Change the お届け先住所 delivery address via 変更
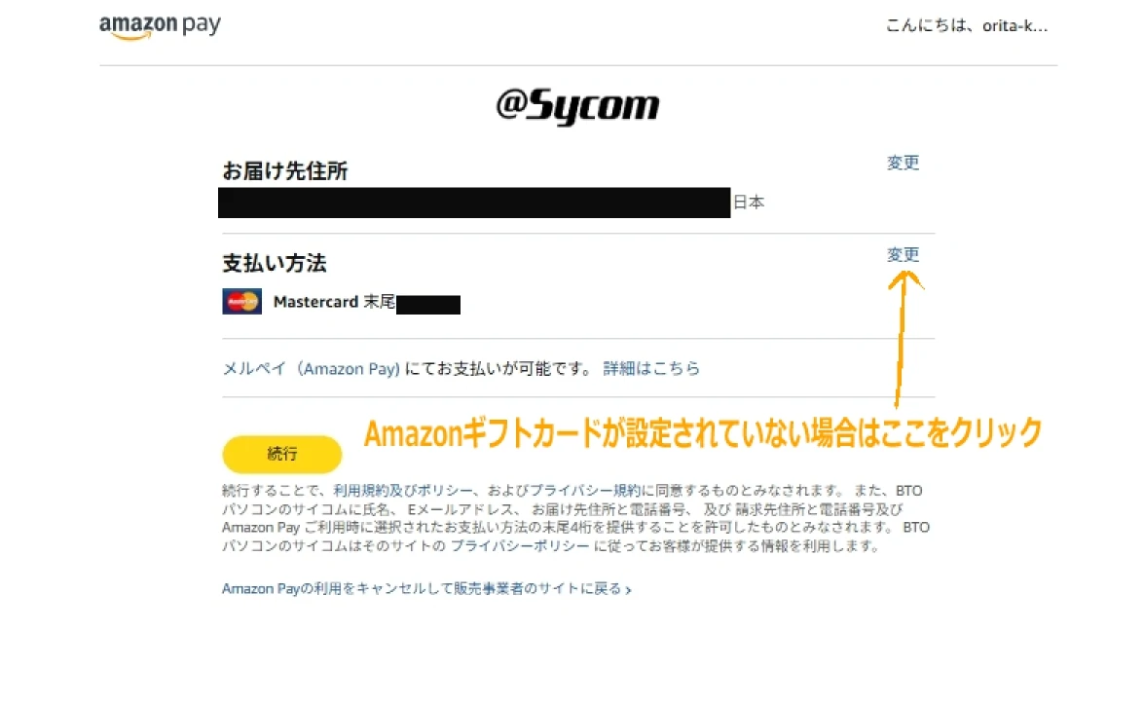The image size is (1144, 705). point(904,163)
